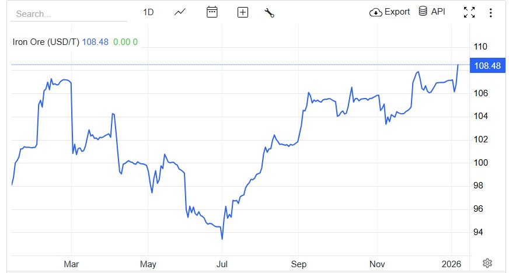Open the 1D interval dropdown
This screenshot has height=273, width=509.
pyautogui.click(x=148, y=12)
